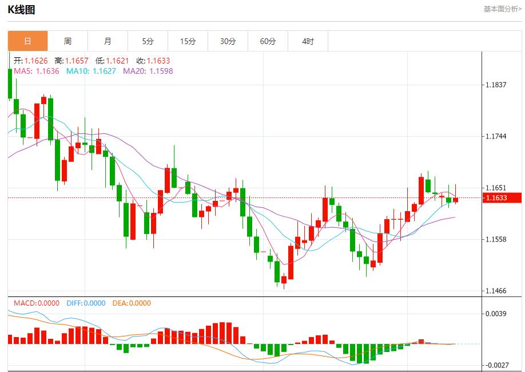The image size is (525, 372).
Task: Open the 15分 timeframe tab
Action: click(188, 41)
